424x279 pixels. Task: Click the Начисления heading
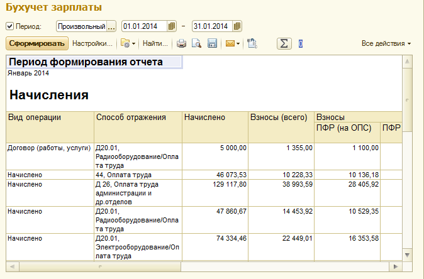(x=49, y=95)
